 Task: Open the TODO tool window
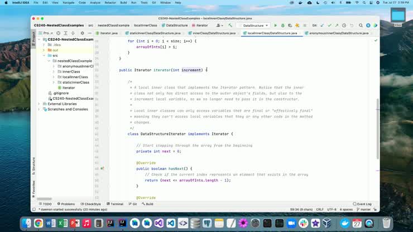click(x=45, y=204)
